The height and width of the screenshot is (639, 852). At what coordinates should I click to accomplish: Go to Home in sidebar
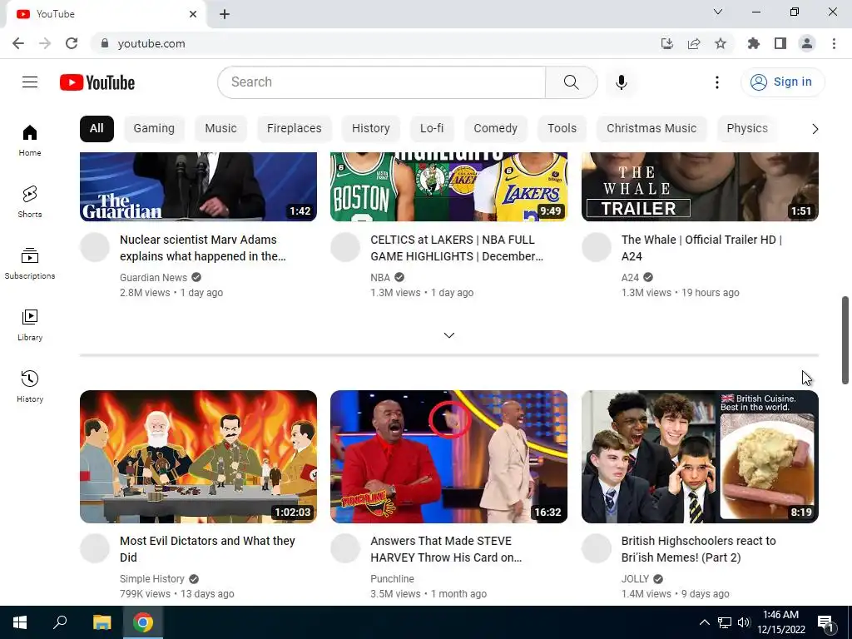point(30,140)
